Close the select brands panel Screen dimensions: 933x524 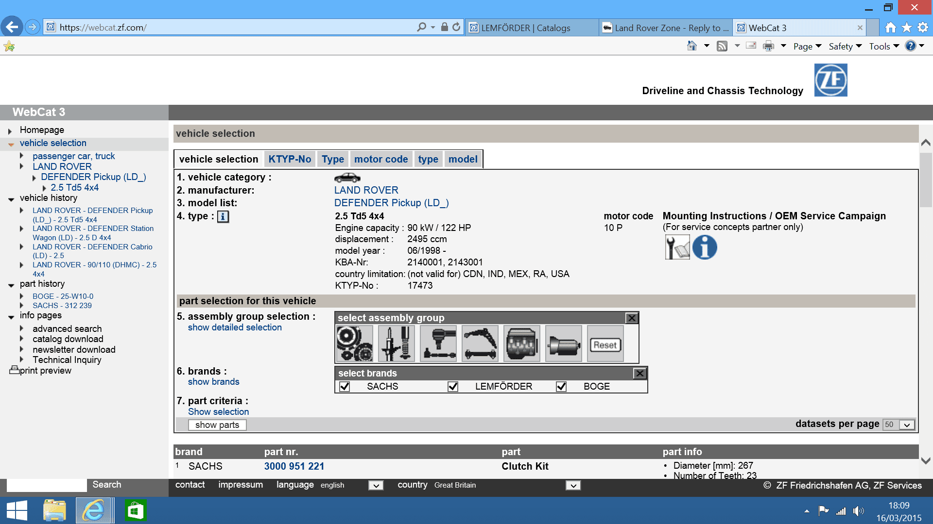(x=640, y=373)
